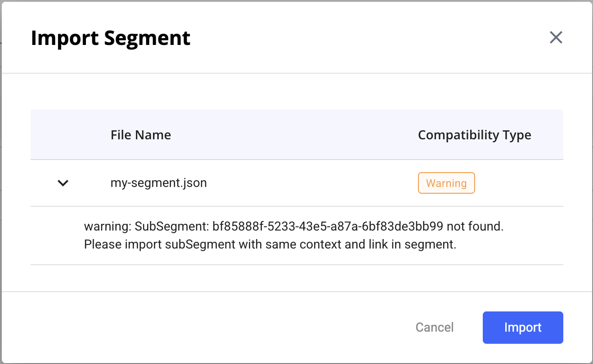Click the blue Import button

click(523, 328)
